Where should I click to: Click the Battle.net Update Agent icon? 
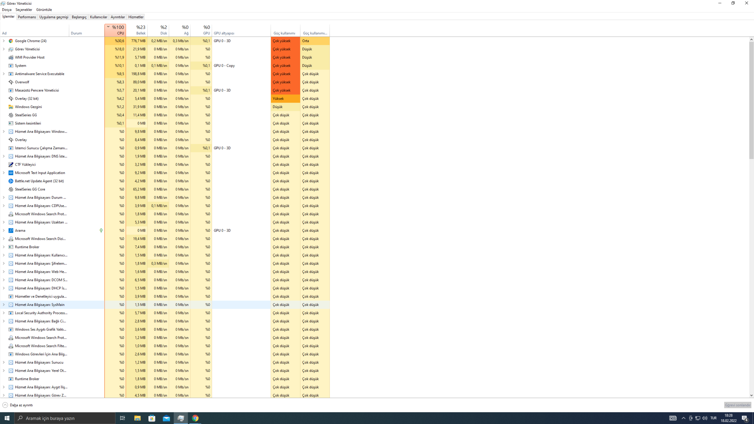(11, 181)
